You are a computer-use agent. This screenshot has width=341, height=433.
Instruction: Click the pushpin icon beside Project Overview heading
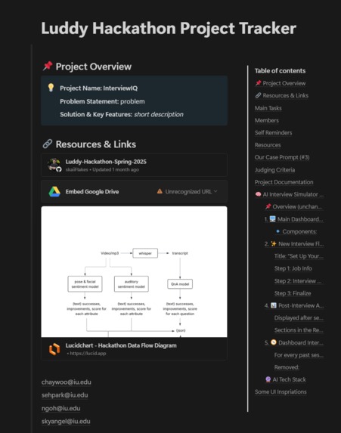[48, 66]
